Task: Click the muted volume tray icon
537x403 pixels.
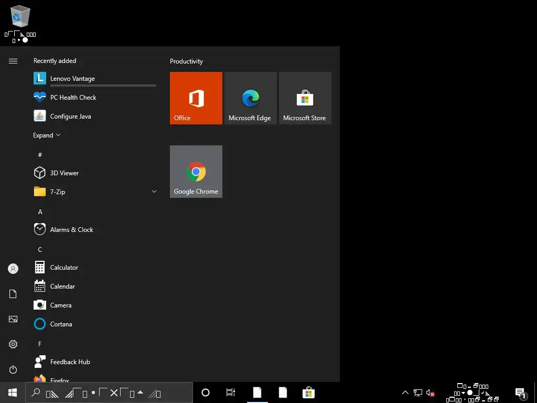Action: [431, 393]
